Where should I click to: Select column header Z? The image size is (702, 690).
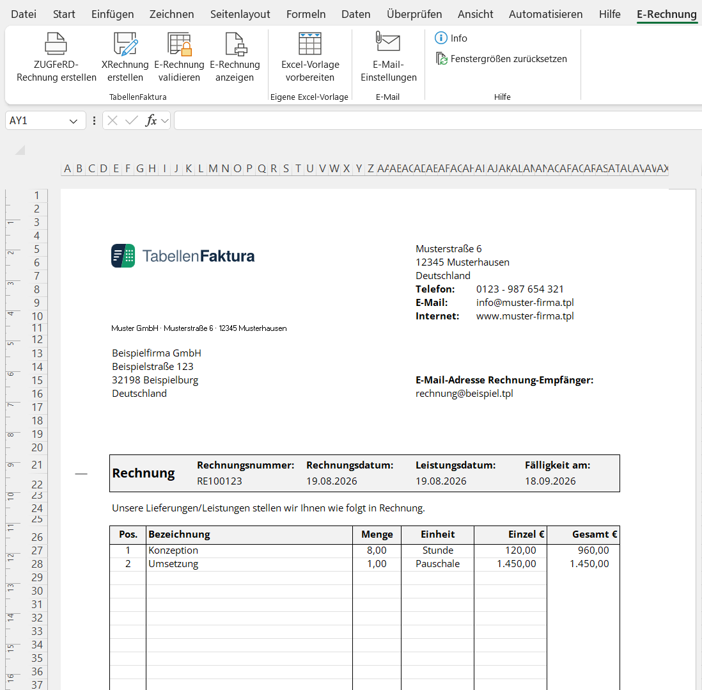[370, 168]
